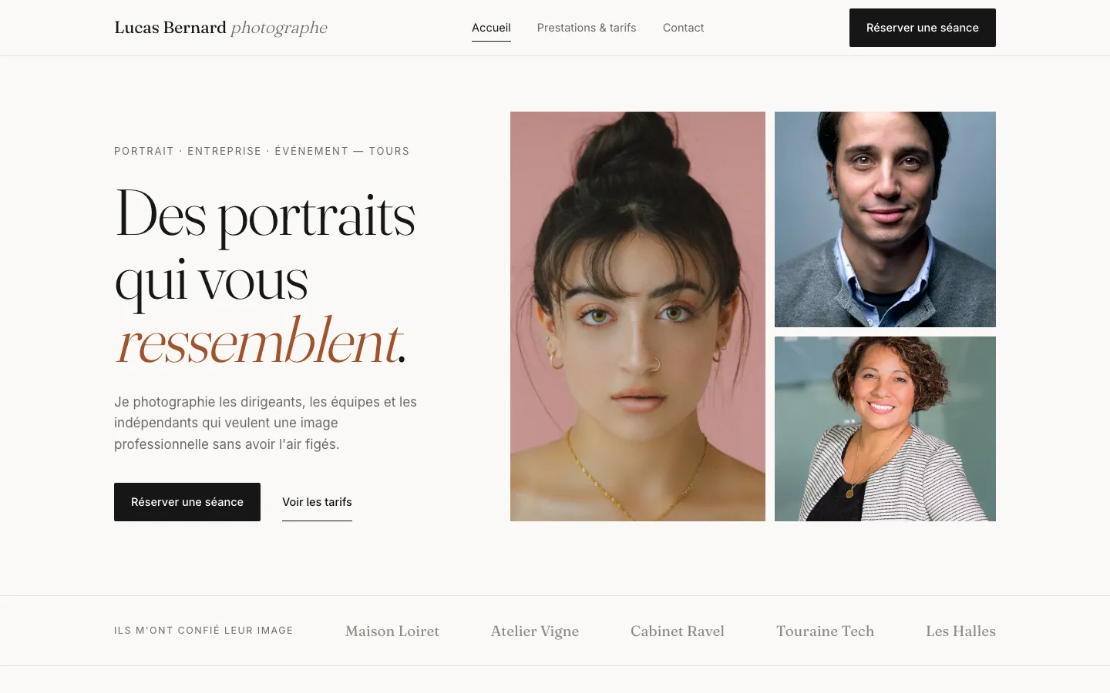Click the hero Réserver une séance button
Screen dimensions: 1110x693
(x=187, y=502)
